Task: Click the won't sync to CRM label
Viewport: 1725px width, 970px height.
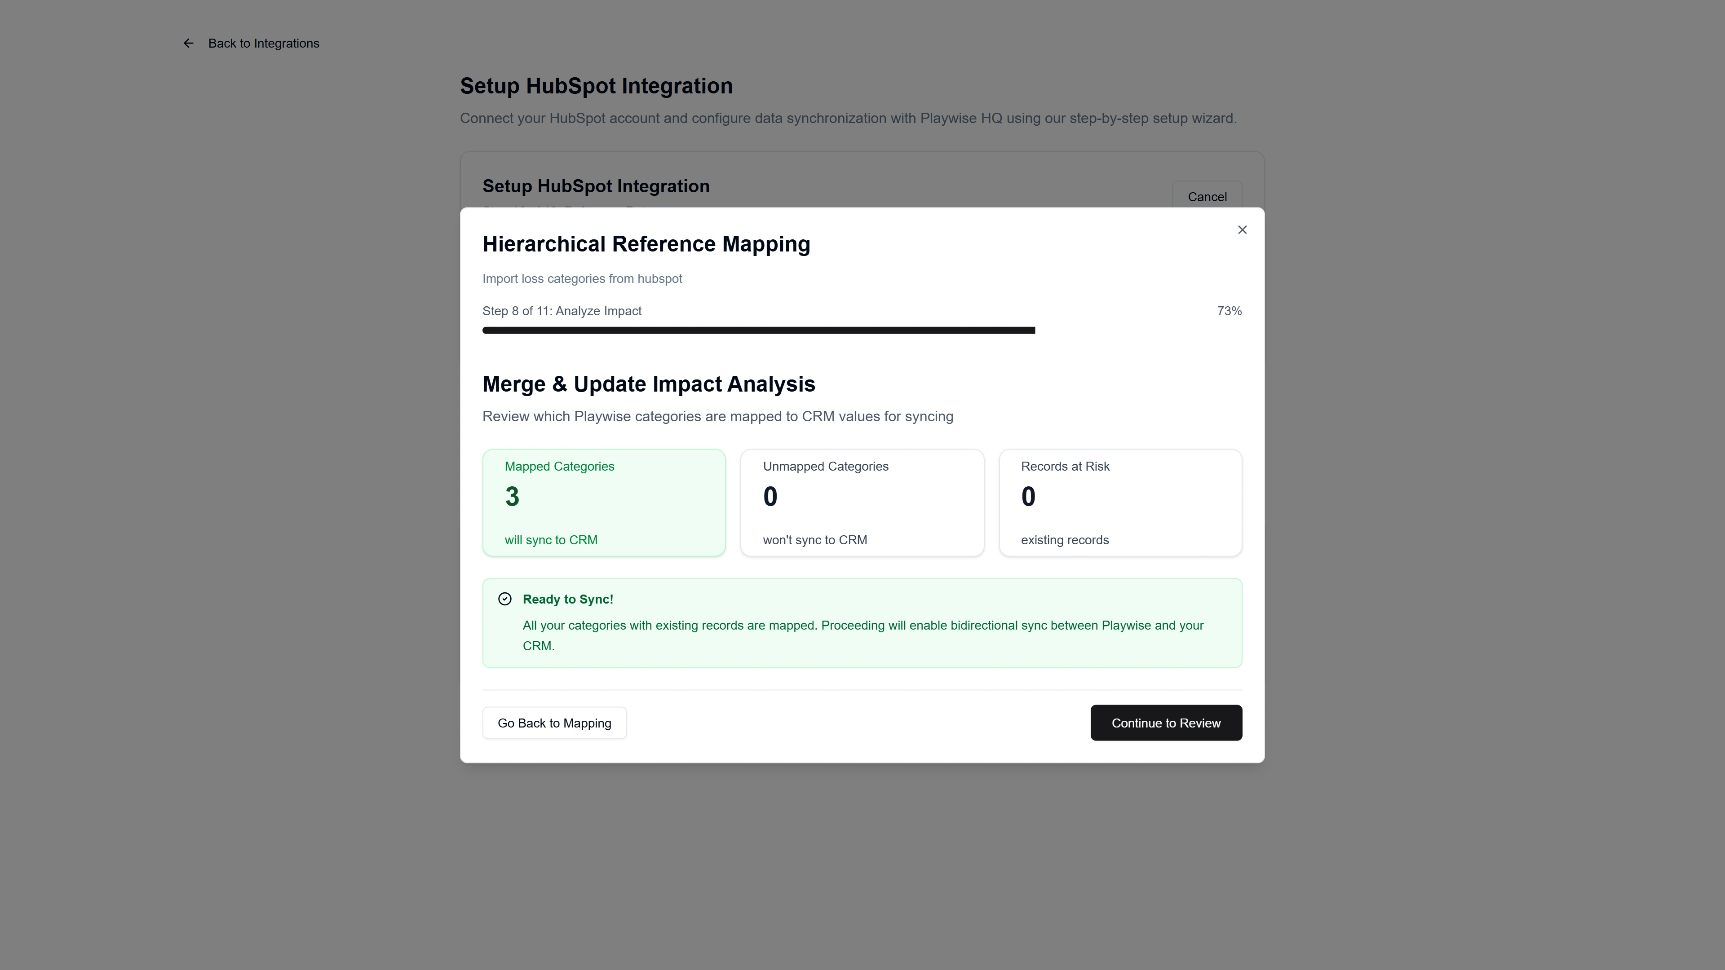Action: coord(814,540)
